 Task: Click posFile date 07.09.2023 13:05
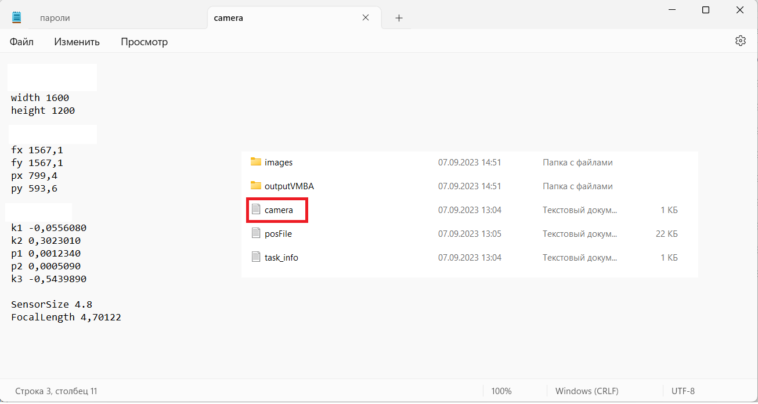click(470, 234)
